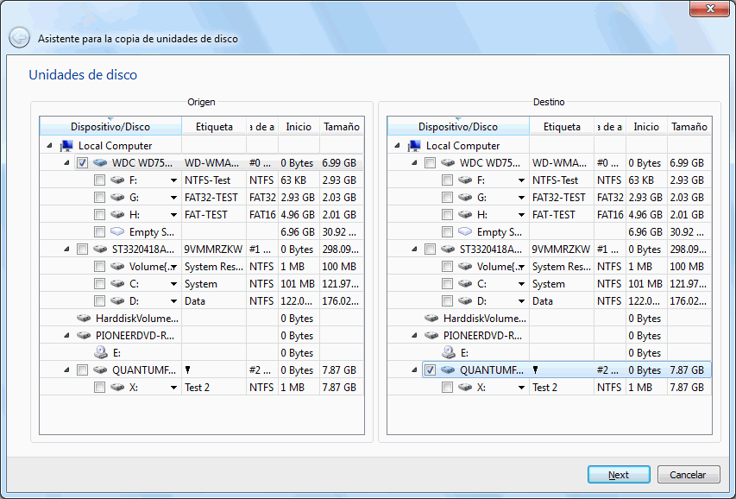Select HarddiskVolume row in Destino
The width and height of the screenshot is (736, 499).
pos(549,318)
